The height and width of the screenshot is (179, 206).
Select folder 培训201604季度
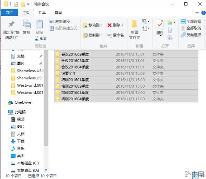(x=126, y=99)
